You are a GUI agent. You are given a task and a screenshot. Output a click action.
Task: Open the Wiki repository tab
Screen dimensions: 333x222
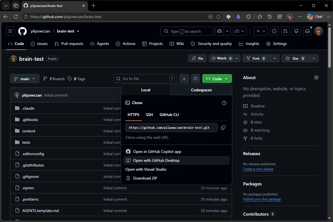(176, 44)
